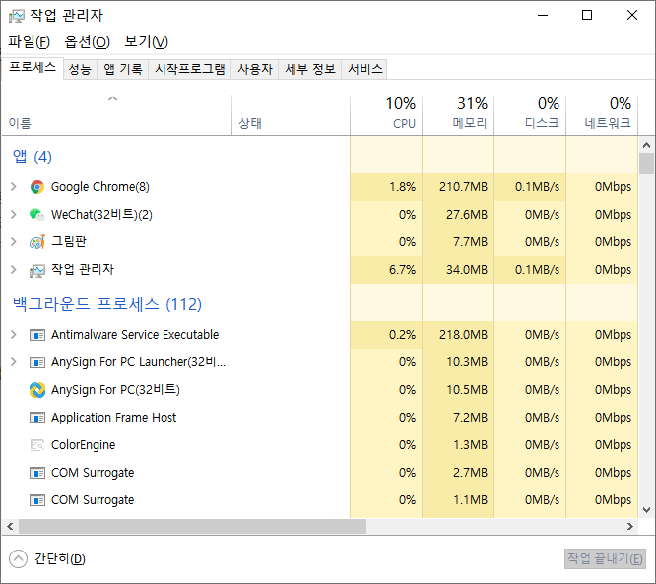Viewport: 656px width, 584px height.
Task: Click the 앱 (4) group heading
Action: [33, 157]
